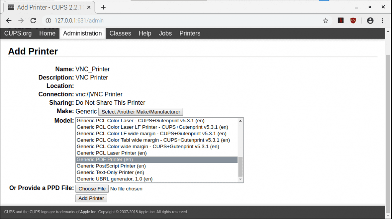Bookmark this page with the star icon

click(325, 21)
